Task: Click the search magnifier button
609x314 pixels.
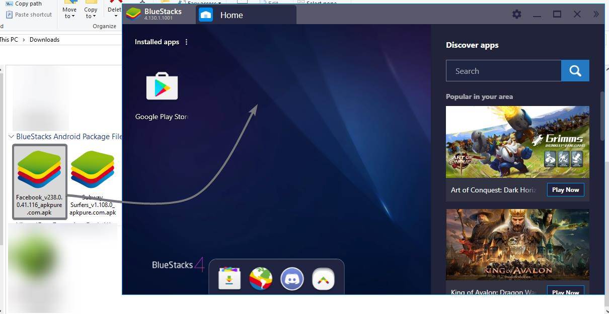Action: (575, 71)
